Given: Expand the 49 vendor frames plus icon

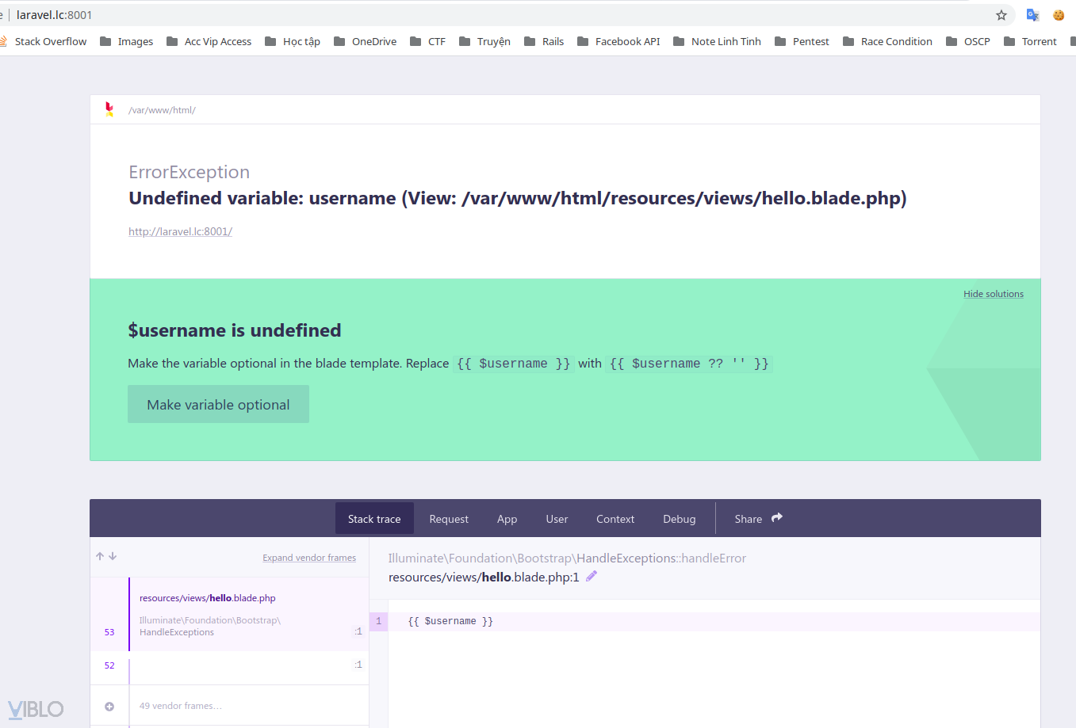Looking at the screenshot, I should (x=109, y=706).
